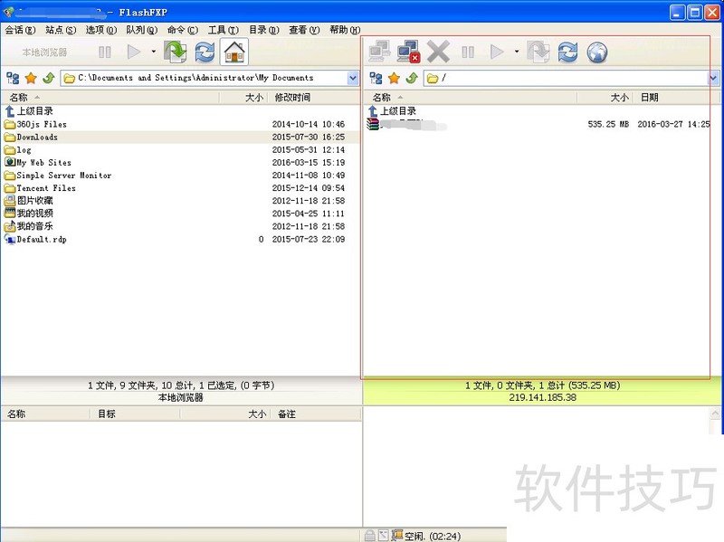Open the 站点 (Sites) menu
Image resolution: width=724 pixels, height=542 pixels.
60,30
